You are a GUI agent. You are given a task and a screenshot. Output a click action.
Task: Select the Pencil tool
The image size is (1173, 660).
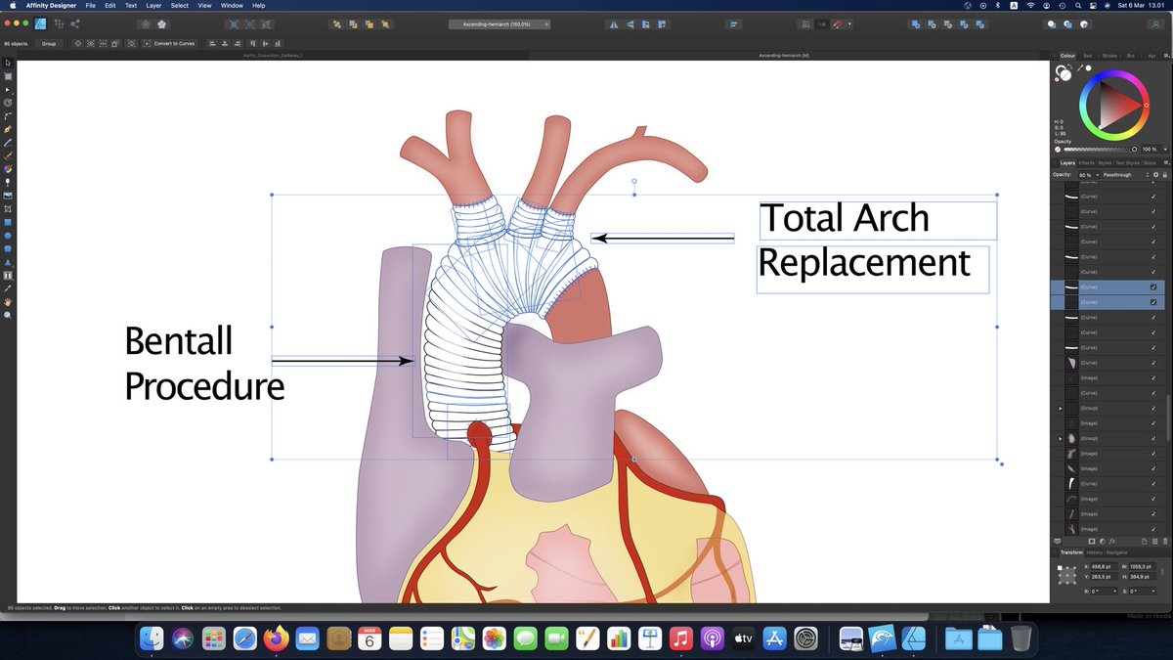point(8,142)
